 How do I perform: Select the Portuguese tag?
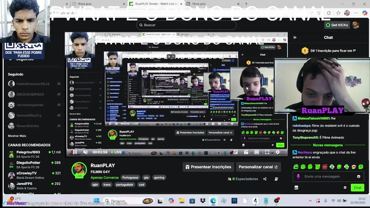tap(130, 178)
